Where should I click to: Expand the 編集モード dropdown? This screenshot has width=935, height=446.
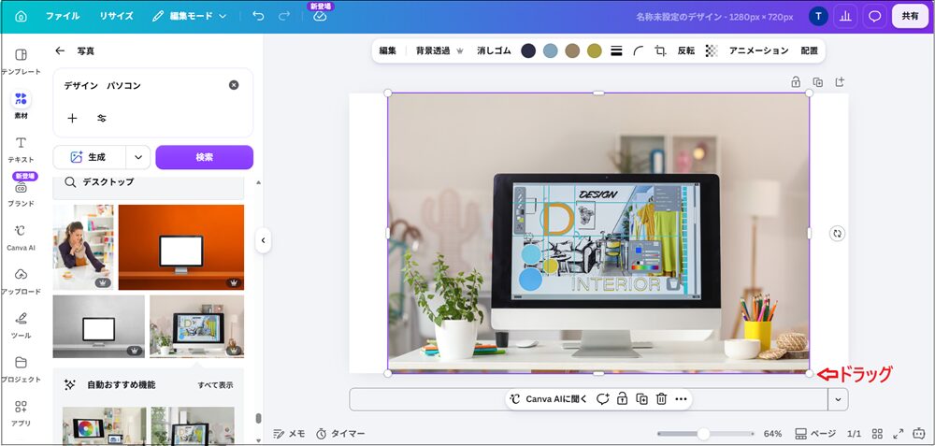[189, 16]
